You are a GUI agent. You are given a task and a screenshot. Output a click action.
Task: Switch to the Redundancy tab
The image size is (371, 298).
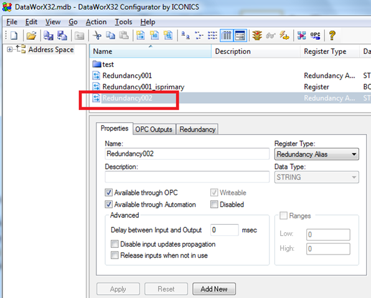pos(197,129)
